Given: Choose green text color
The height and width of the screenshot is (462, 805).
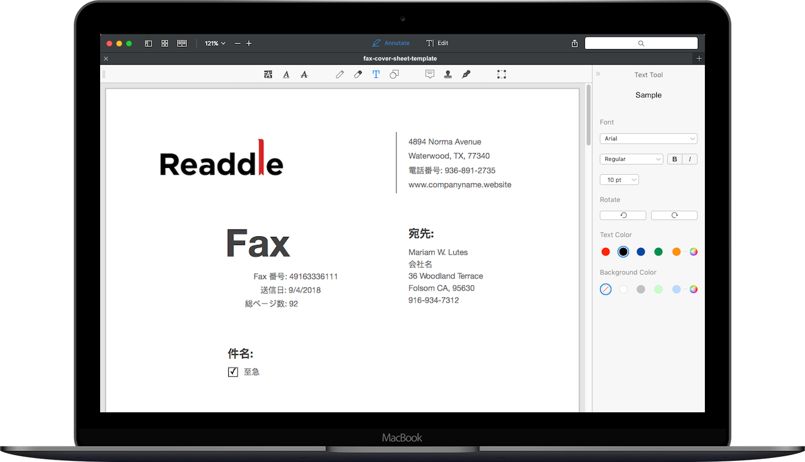Looking at the screenshot, I should [659, 252].
